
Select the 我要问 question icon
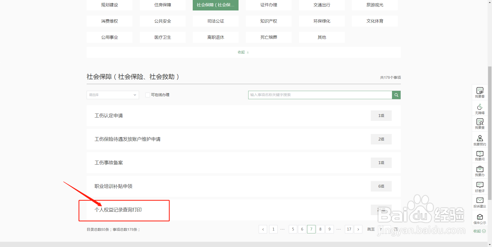(x=479, y=155)
